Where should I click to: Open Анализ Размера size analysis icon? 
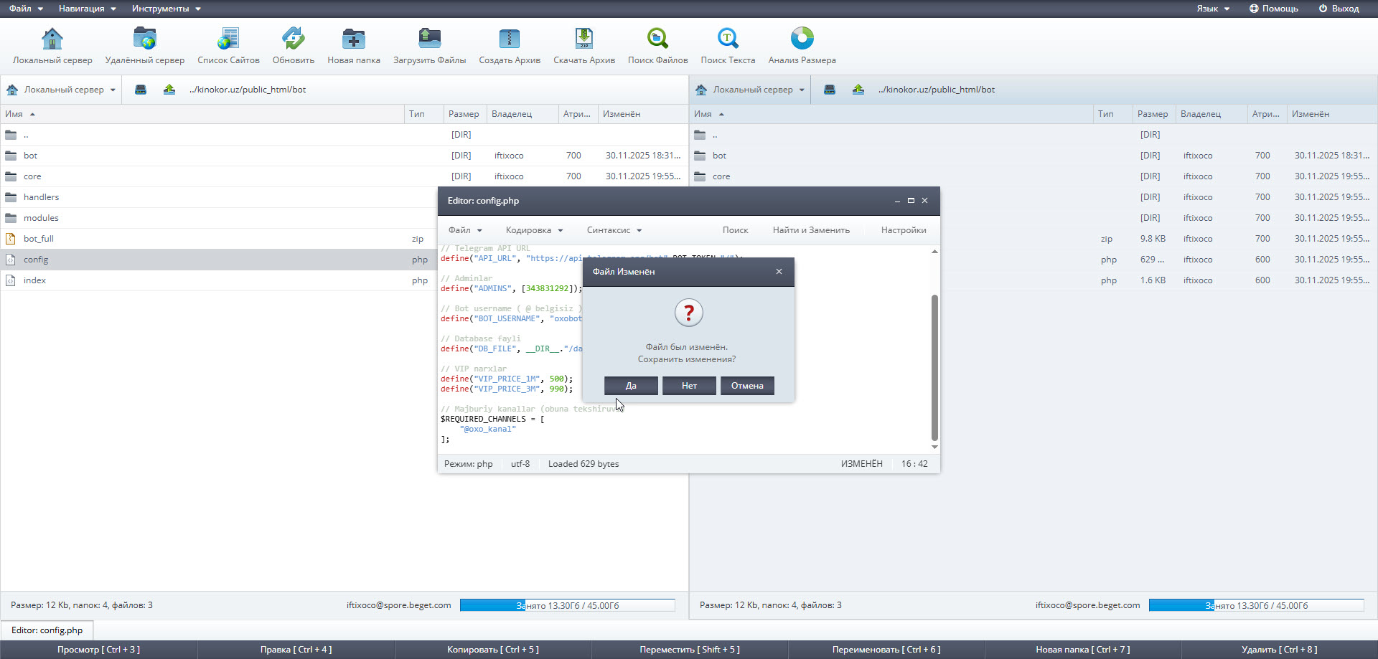(802, 39)
